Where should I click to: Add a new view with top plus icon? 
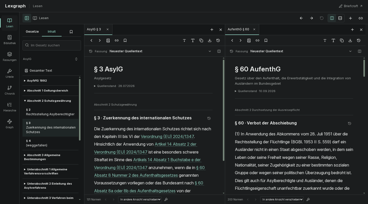350,18
